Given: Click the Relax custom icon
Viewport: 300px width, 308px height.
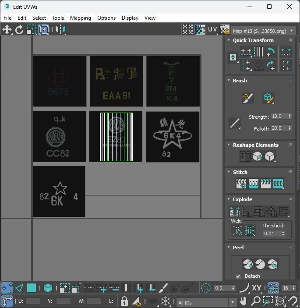Looking at the screenshot, I should pyautogui.click(x=270, y=156).
